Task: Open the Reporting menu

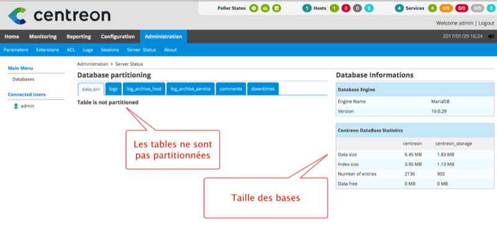Action: (x=78, y=37)
